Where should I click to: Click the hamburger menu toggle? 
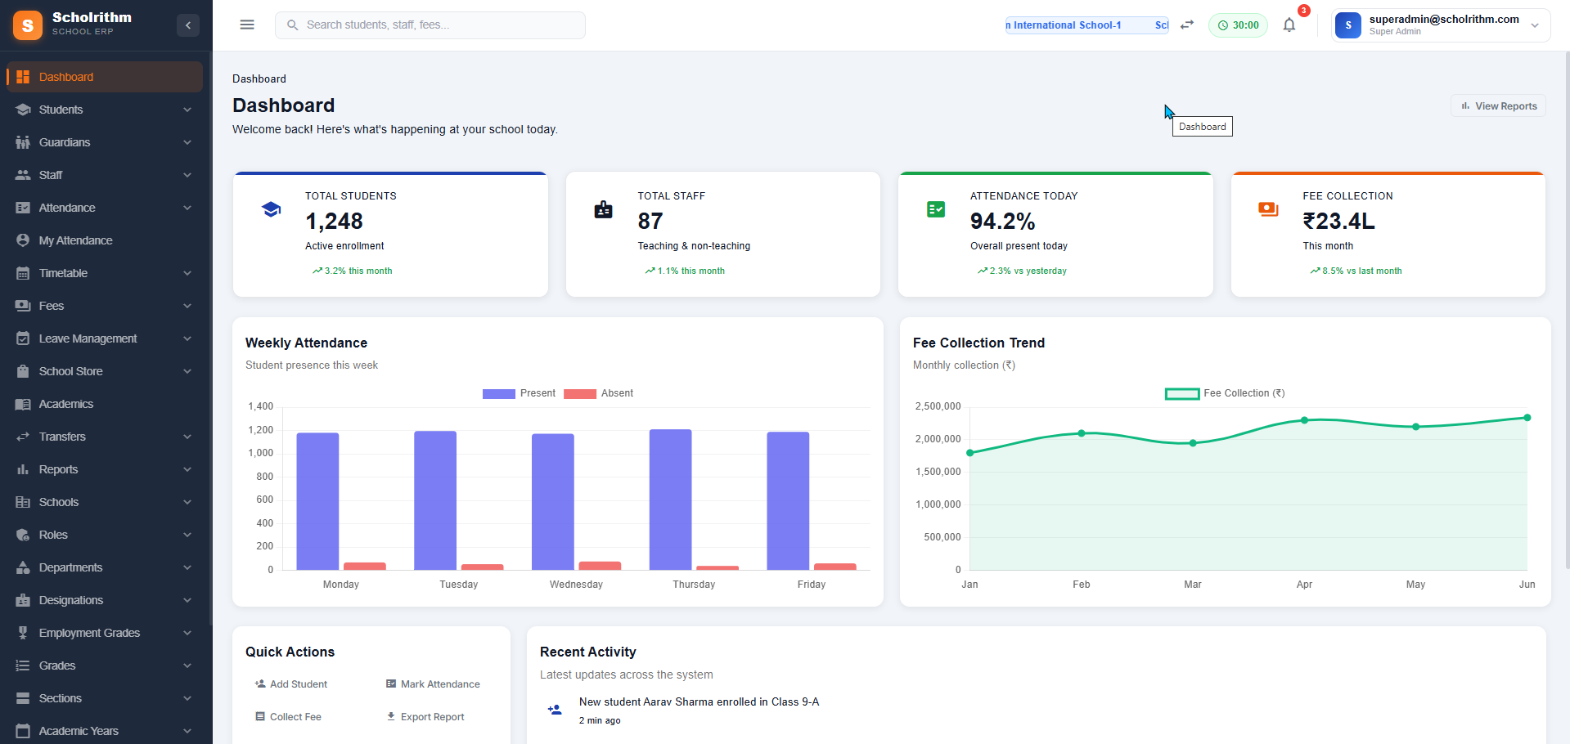click(246, 25)
